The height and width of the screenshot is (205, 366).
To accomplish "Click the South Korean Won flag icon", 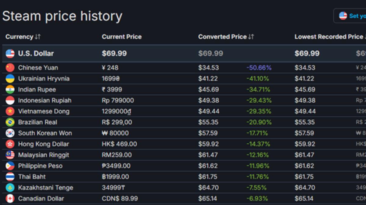I will tap(10, 133).
